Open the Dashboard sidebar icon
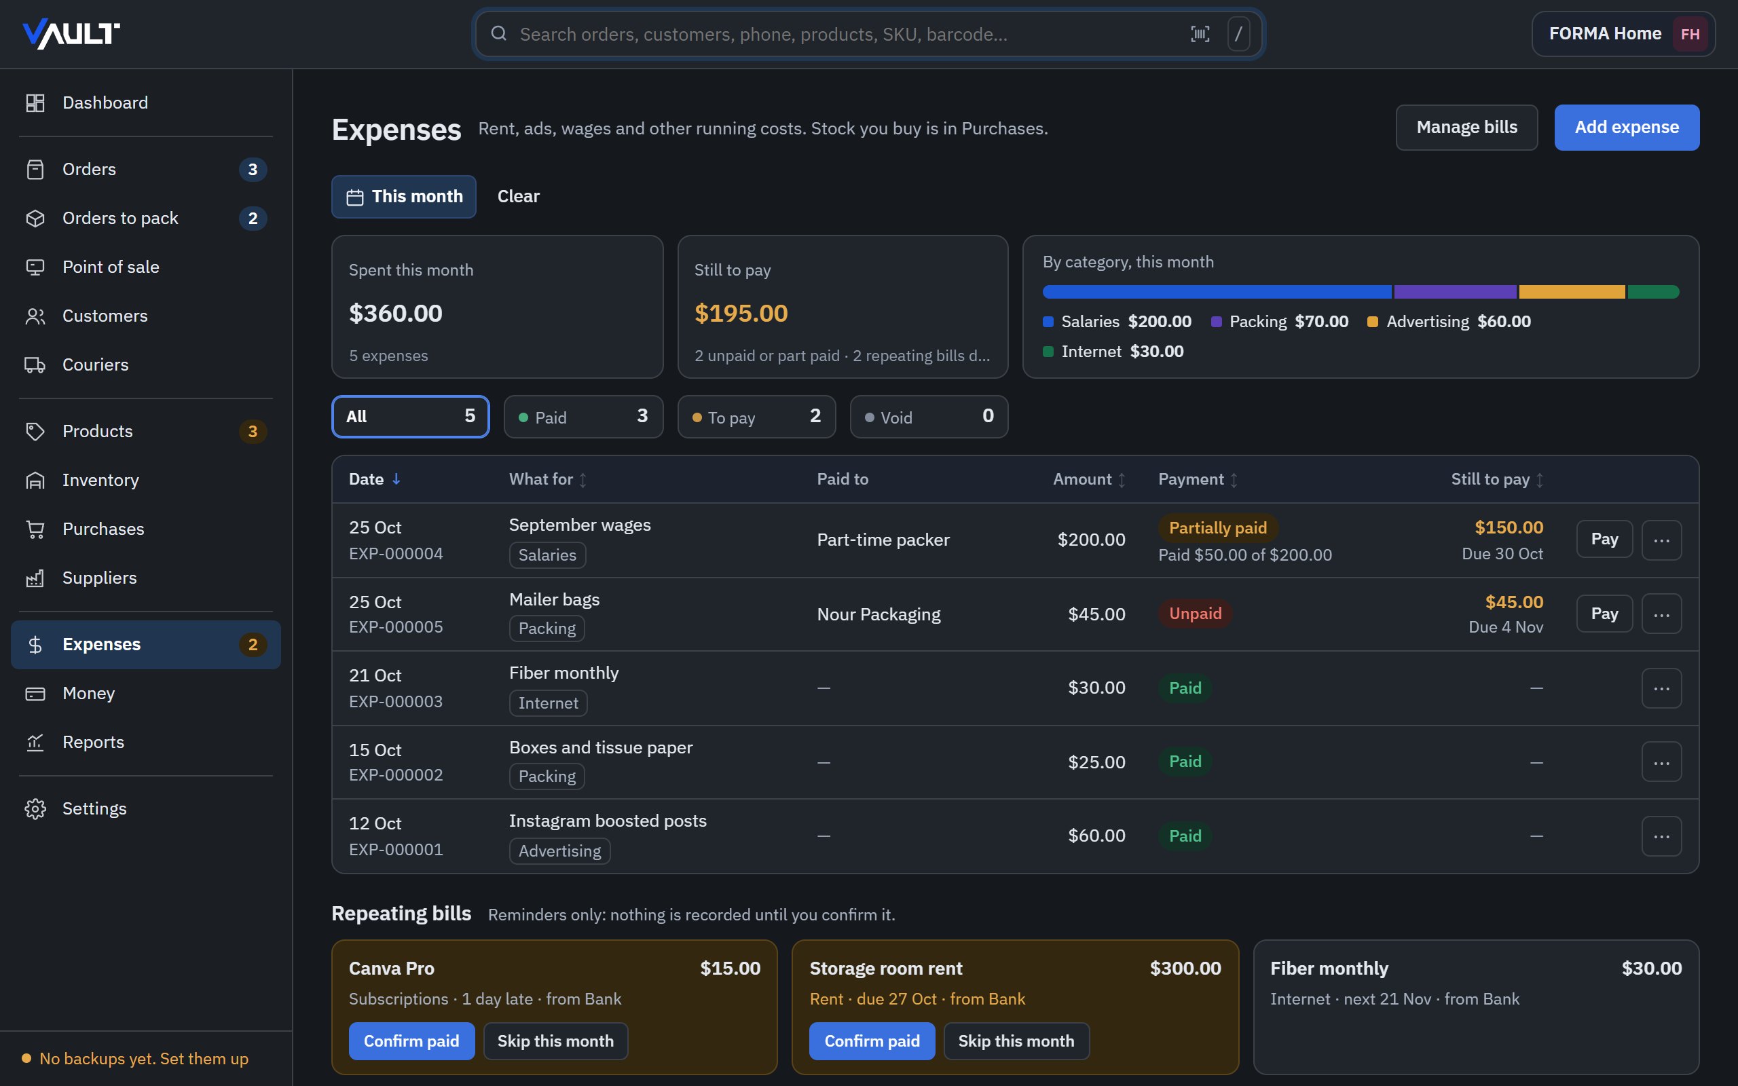 [35, 102]
